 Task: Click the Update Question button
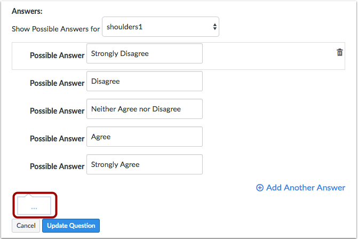click(71, 226)
